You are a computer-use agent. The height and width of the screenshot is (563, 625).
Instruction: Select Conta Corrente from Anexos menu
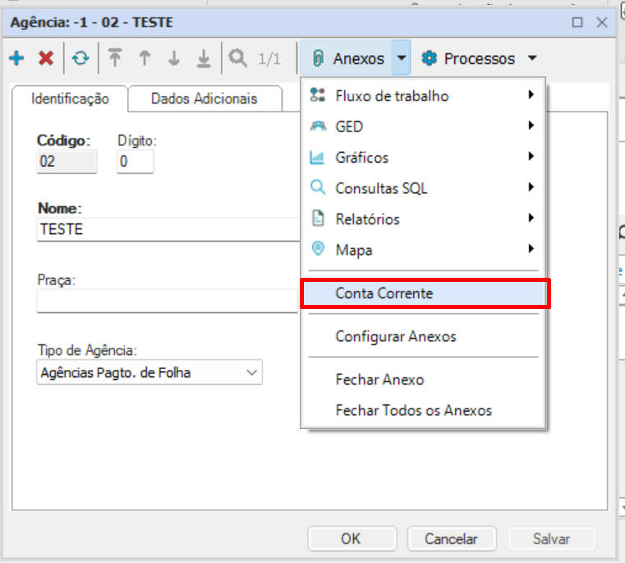tap(423, 293)
